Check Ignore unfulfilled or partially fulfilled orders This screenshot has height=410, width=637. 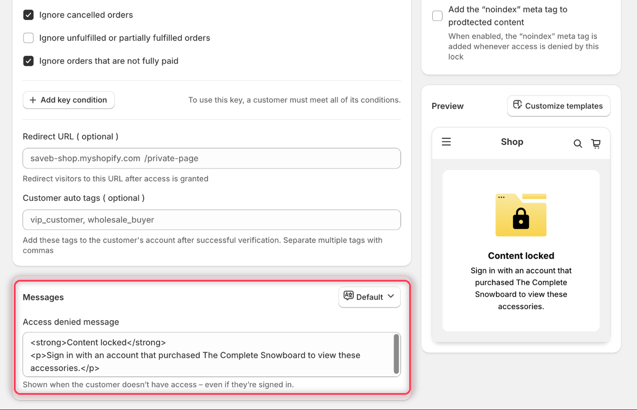28,38
